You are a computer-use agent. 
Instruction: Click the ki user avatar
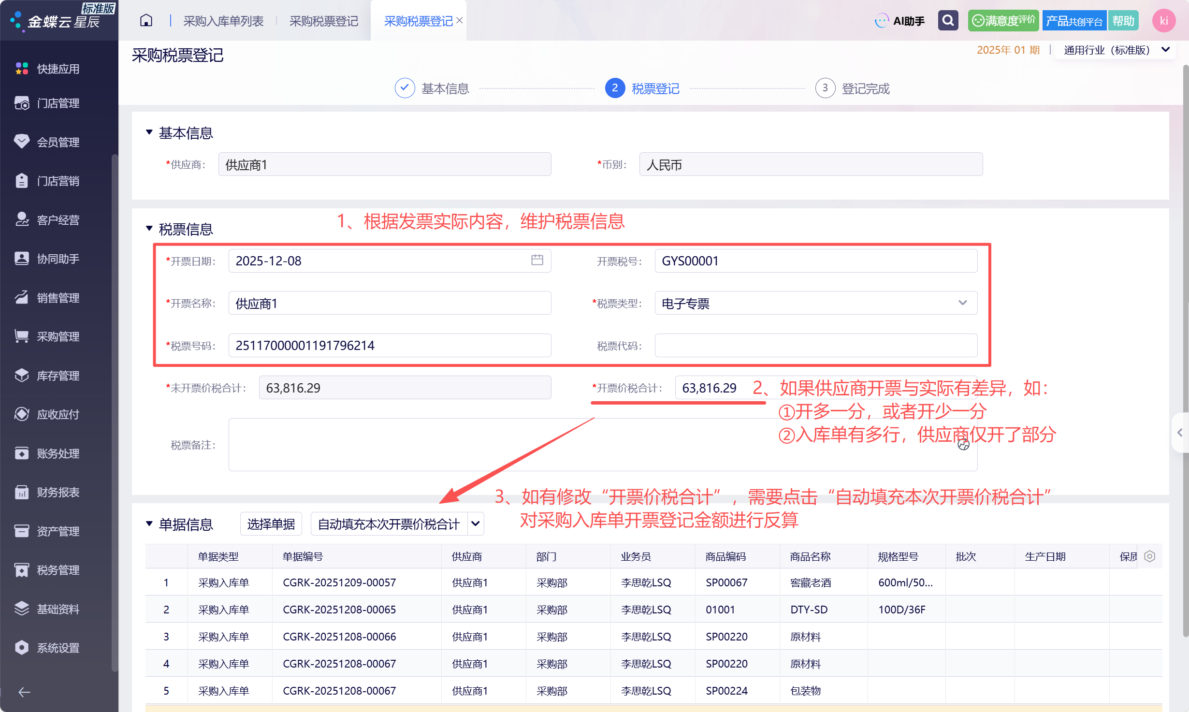(x=1163, y=21)
